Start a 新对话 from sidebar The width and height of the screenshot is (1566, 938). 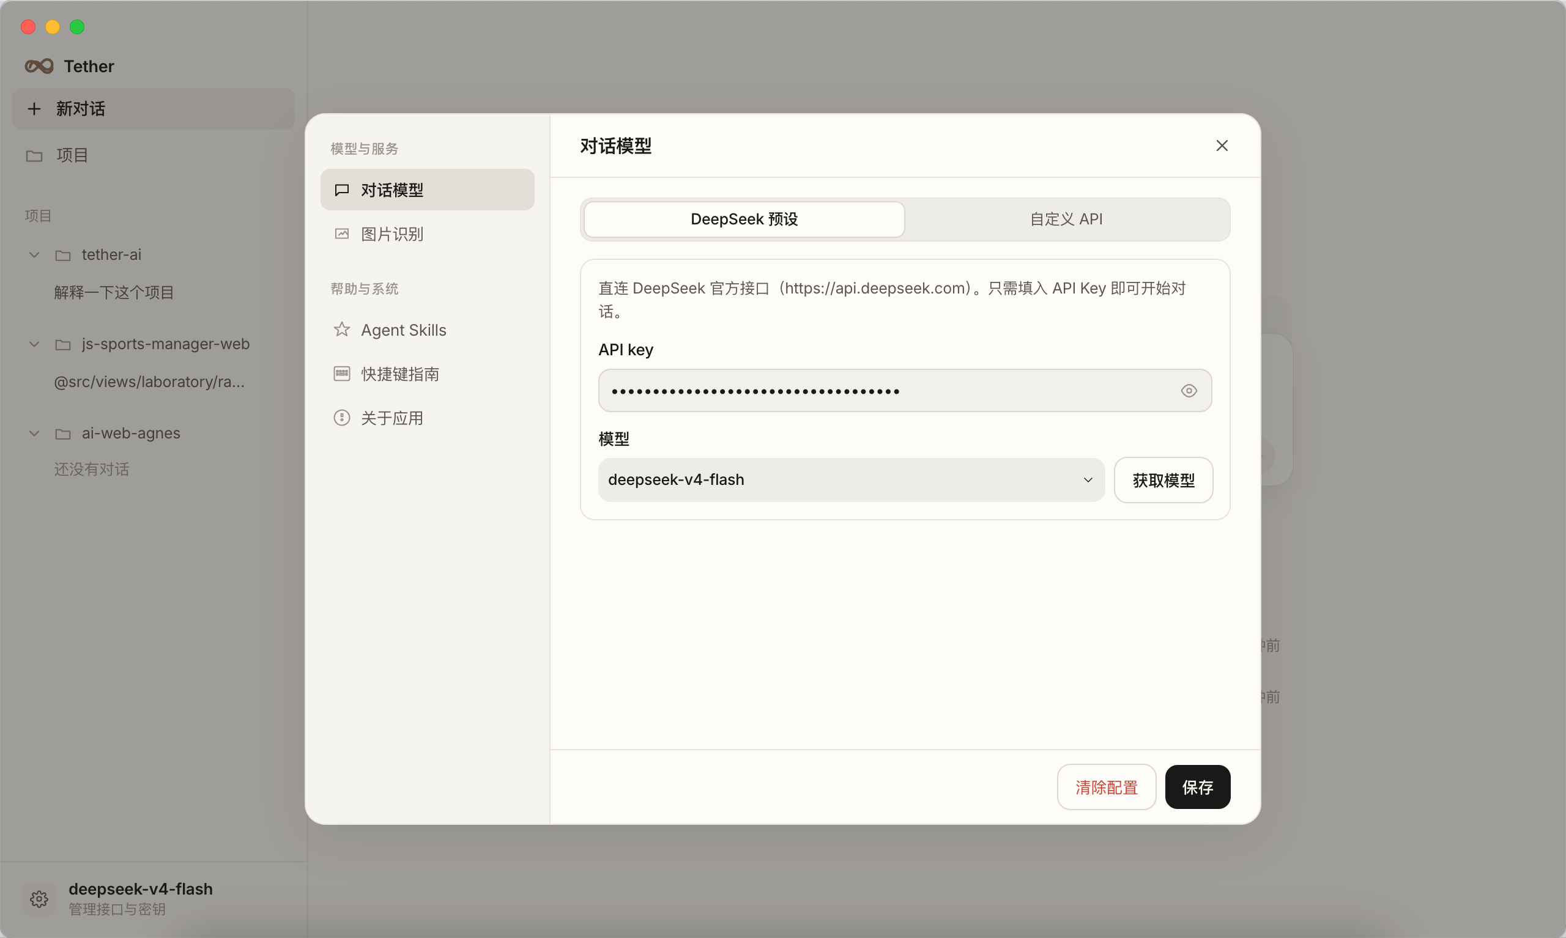click(x=154, y=109)
